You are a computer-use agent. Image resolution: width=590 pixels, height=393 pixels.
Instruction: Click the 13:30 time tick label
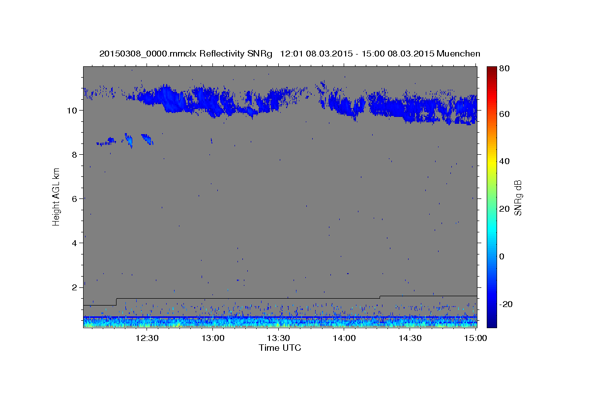279,338
